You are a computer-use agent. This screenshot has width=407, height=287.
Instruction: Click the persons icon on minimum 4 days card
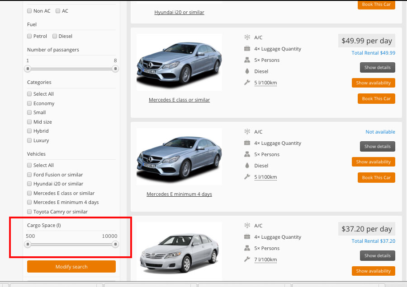[x=247, y=154]
